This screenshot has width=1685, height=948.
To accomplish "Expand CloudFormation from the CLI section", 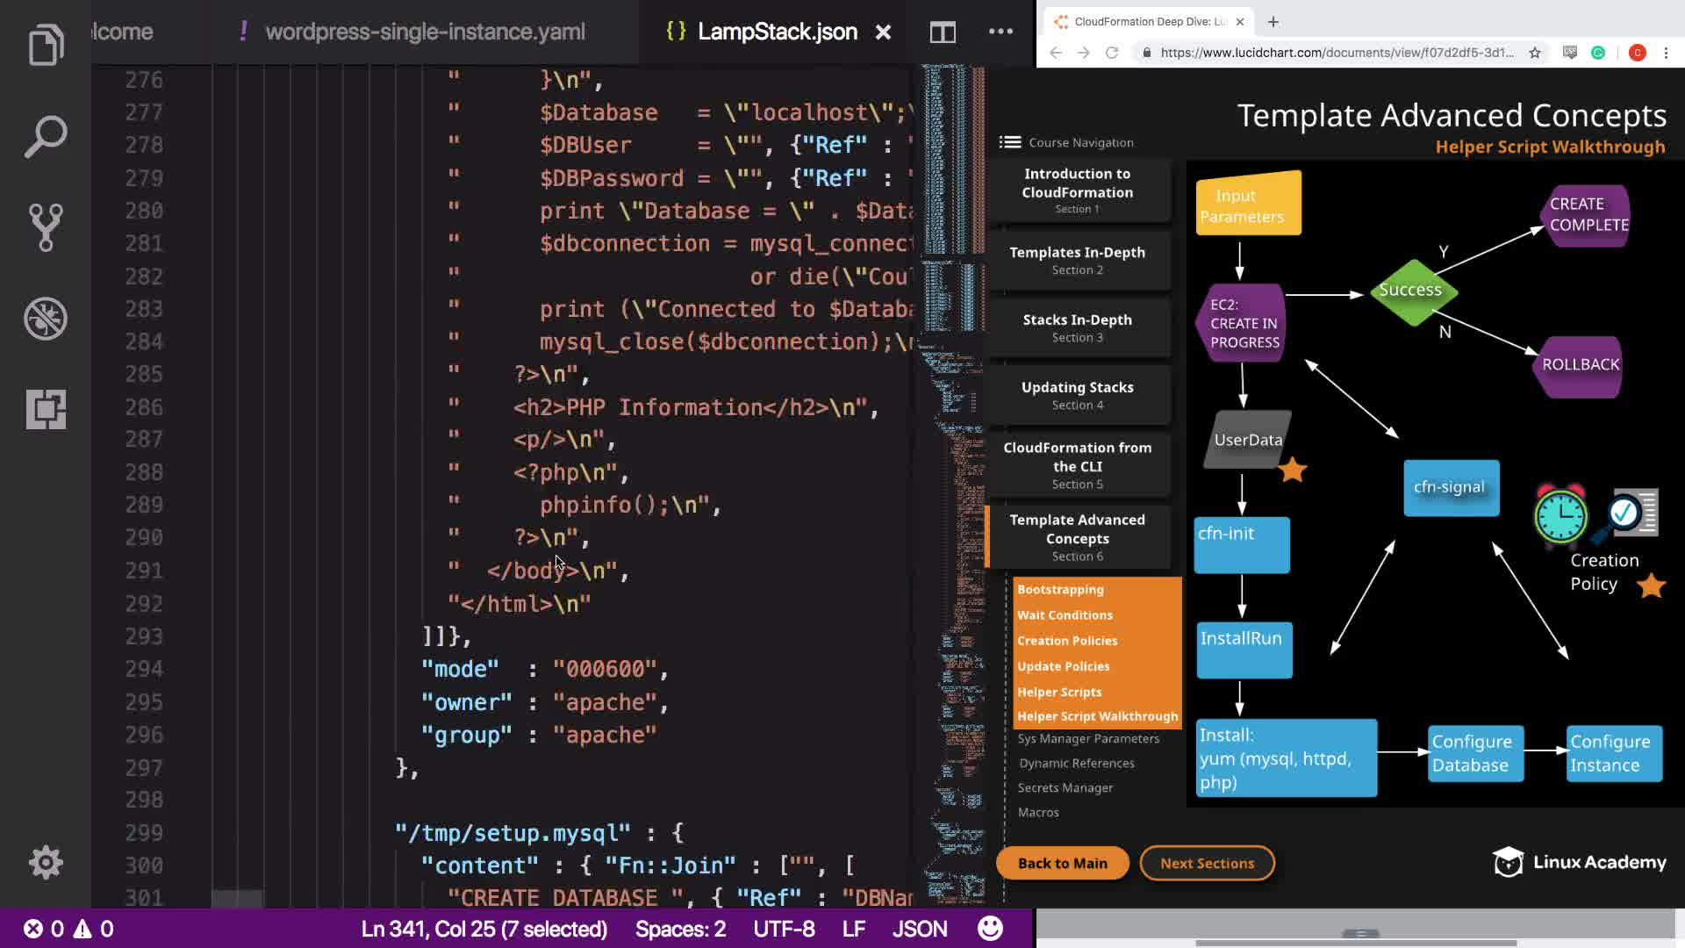I will 1077,464.
